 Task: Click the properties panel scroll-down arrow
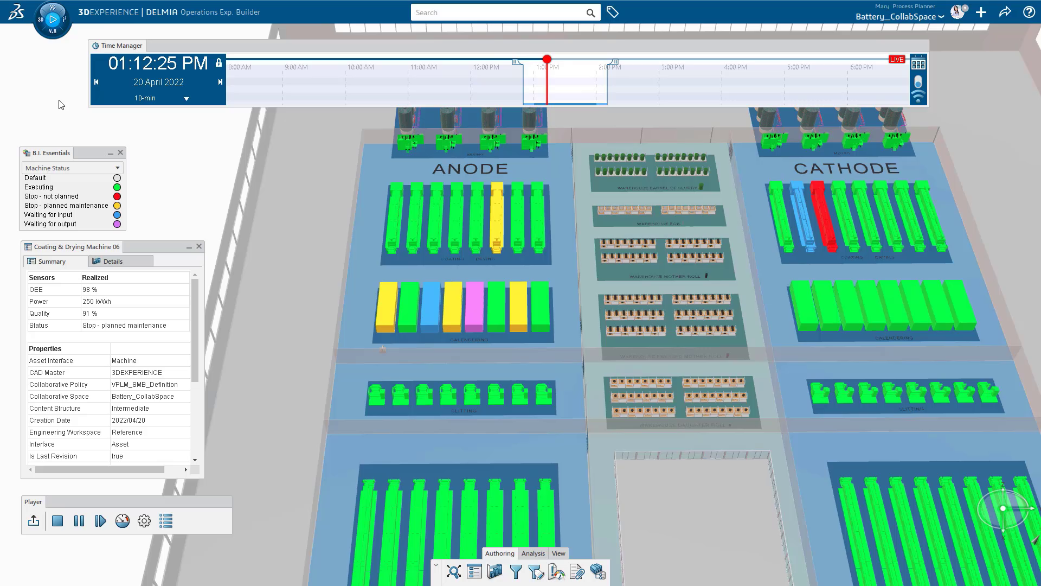(195, 460)
